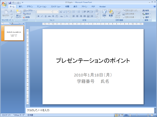Open the 校閲 ribbon tab
The width and height of the screenshot is (157, 117).
(x=67, y=7)
